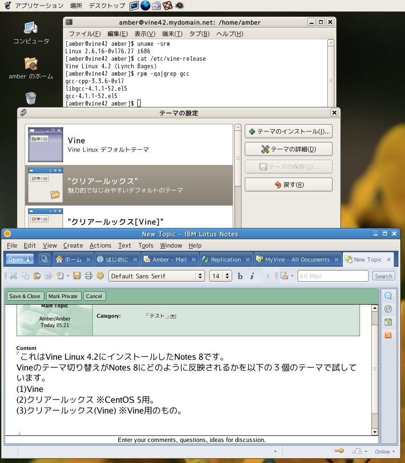
Task: Click the toolbar overflow chevron in Notes
Action: 268,276
